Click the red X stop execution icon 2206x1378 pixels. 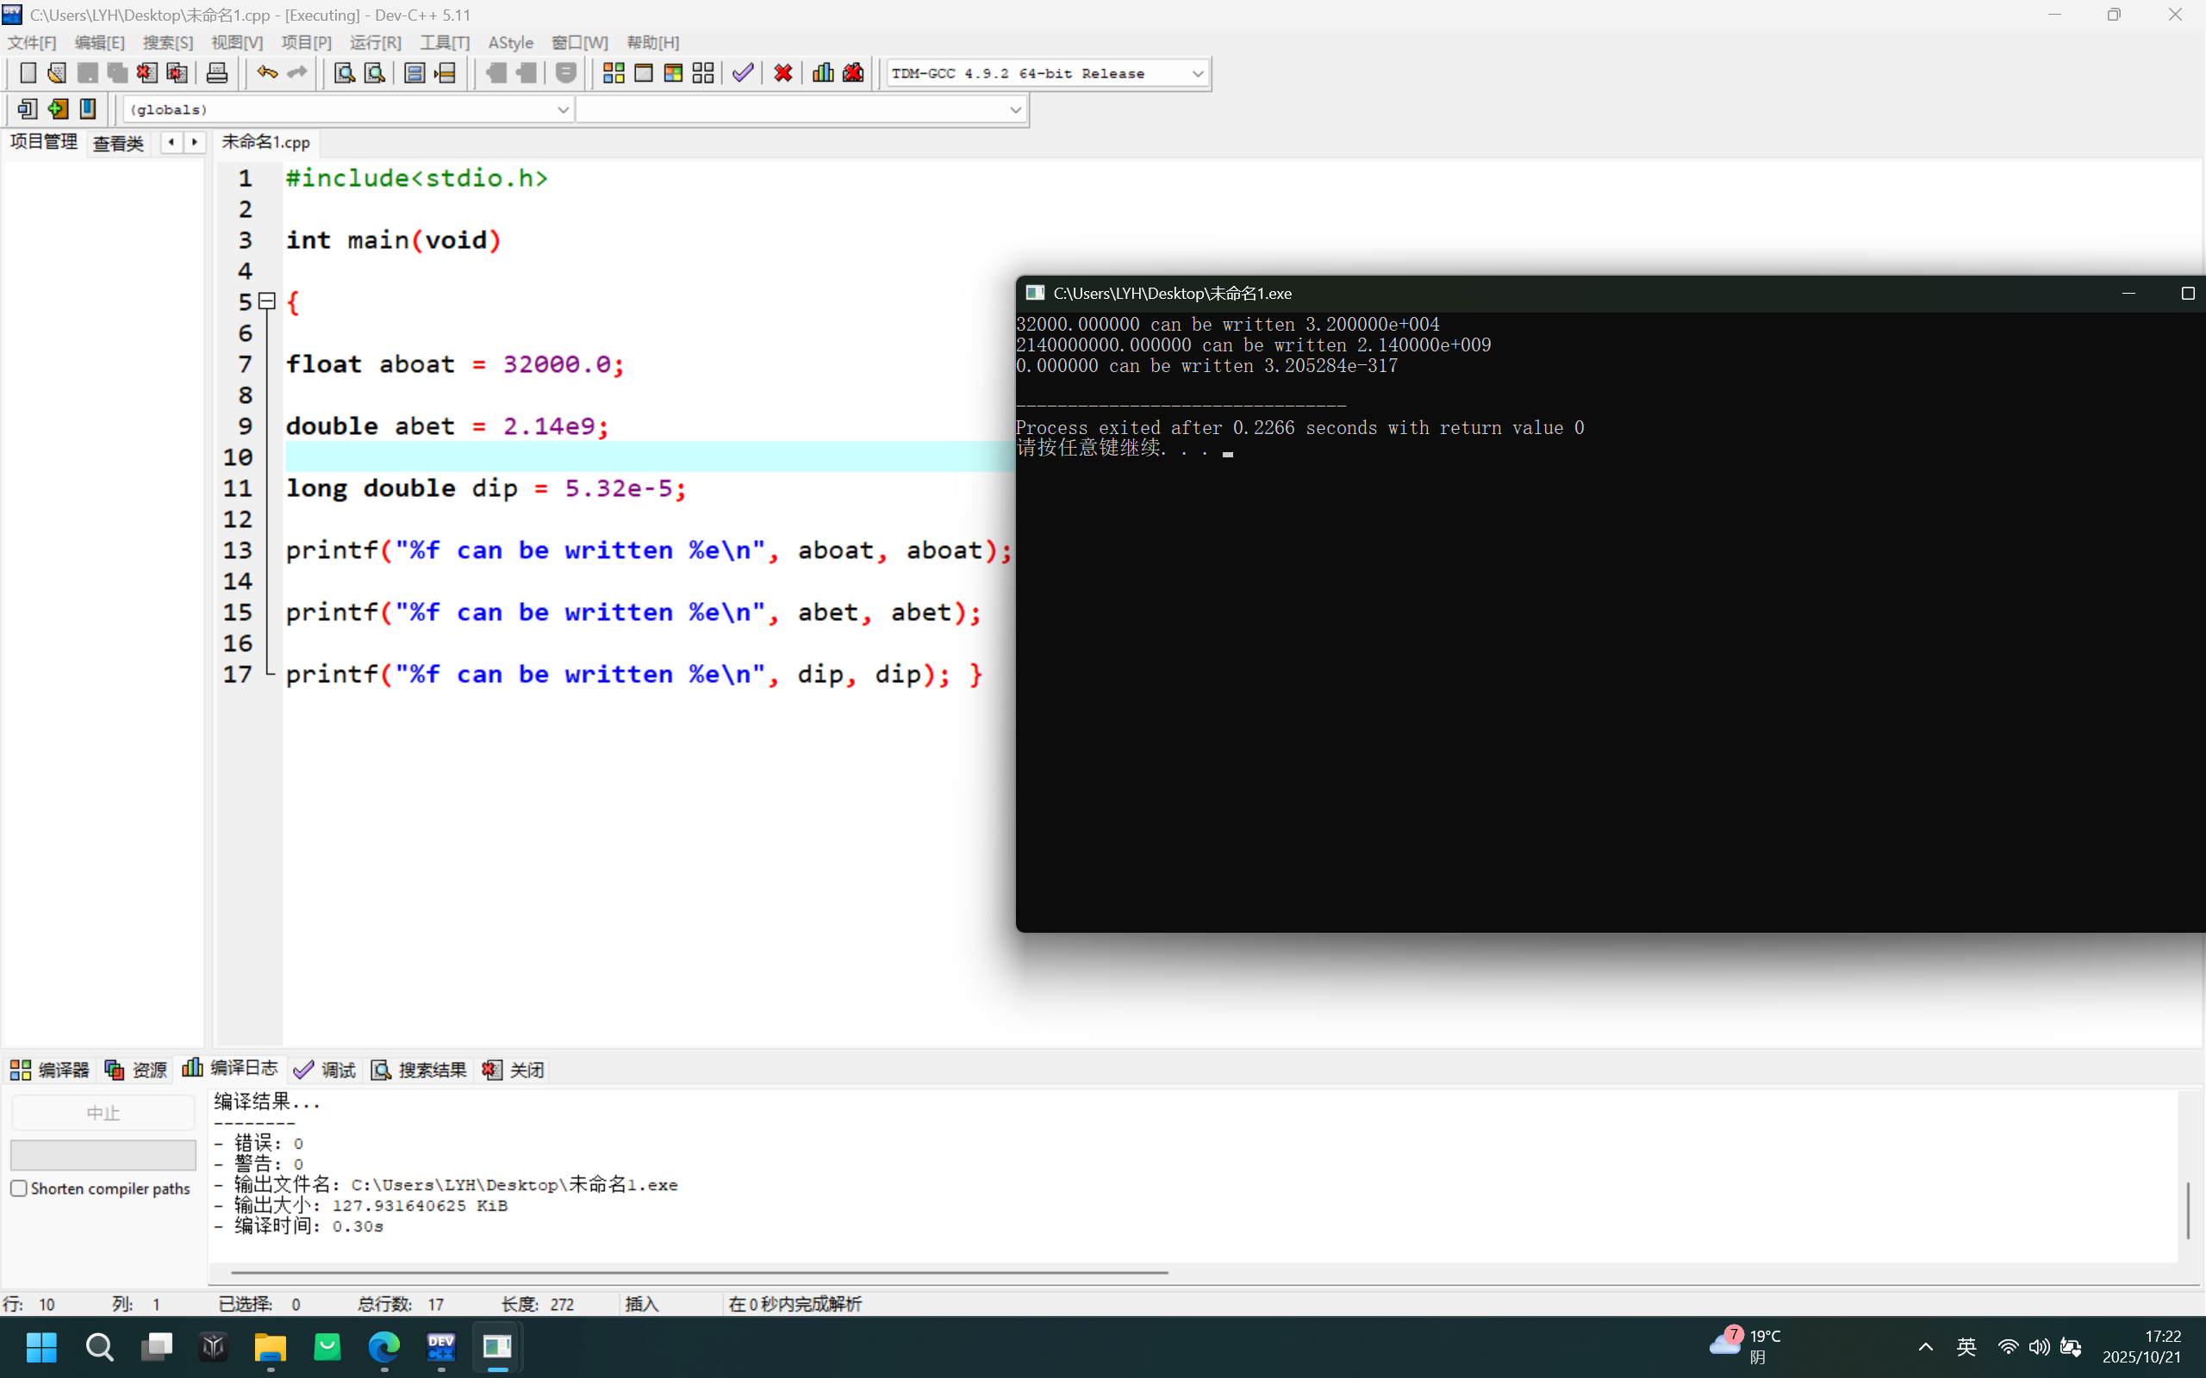point(783,73)
